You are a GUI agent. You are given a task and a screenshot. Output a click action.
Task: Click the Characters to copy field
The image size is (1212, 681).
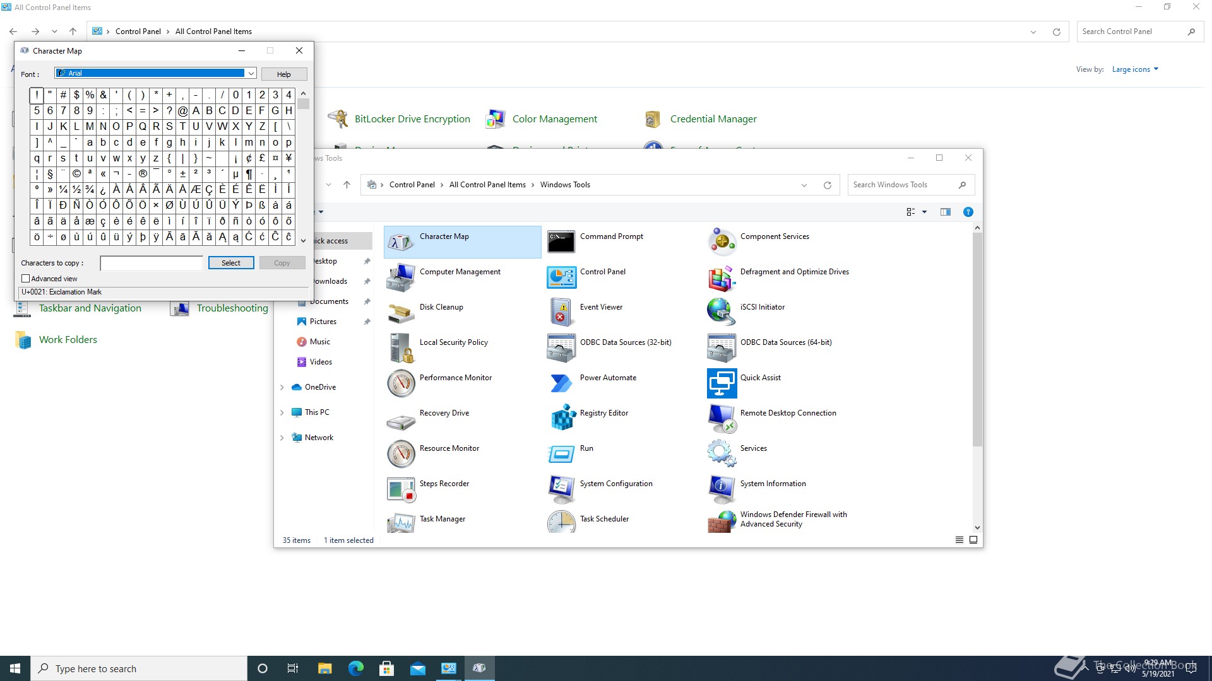point(151,263)
